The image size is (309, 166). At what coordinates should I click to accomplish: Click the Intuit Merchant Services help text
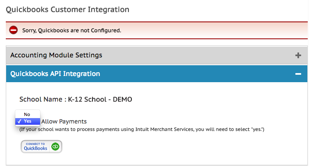coord(142,129)
